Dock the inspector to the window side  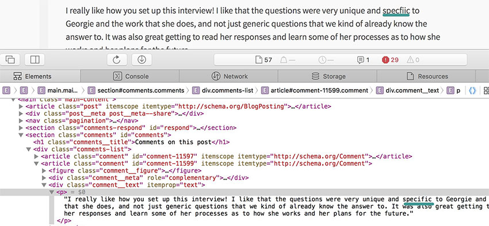(x=35, y=59)
